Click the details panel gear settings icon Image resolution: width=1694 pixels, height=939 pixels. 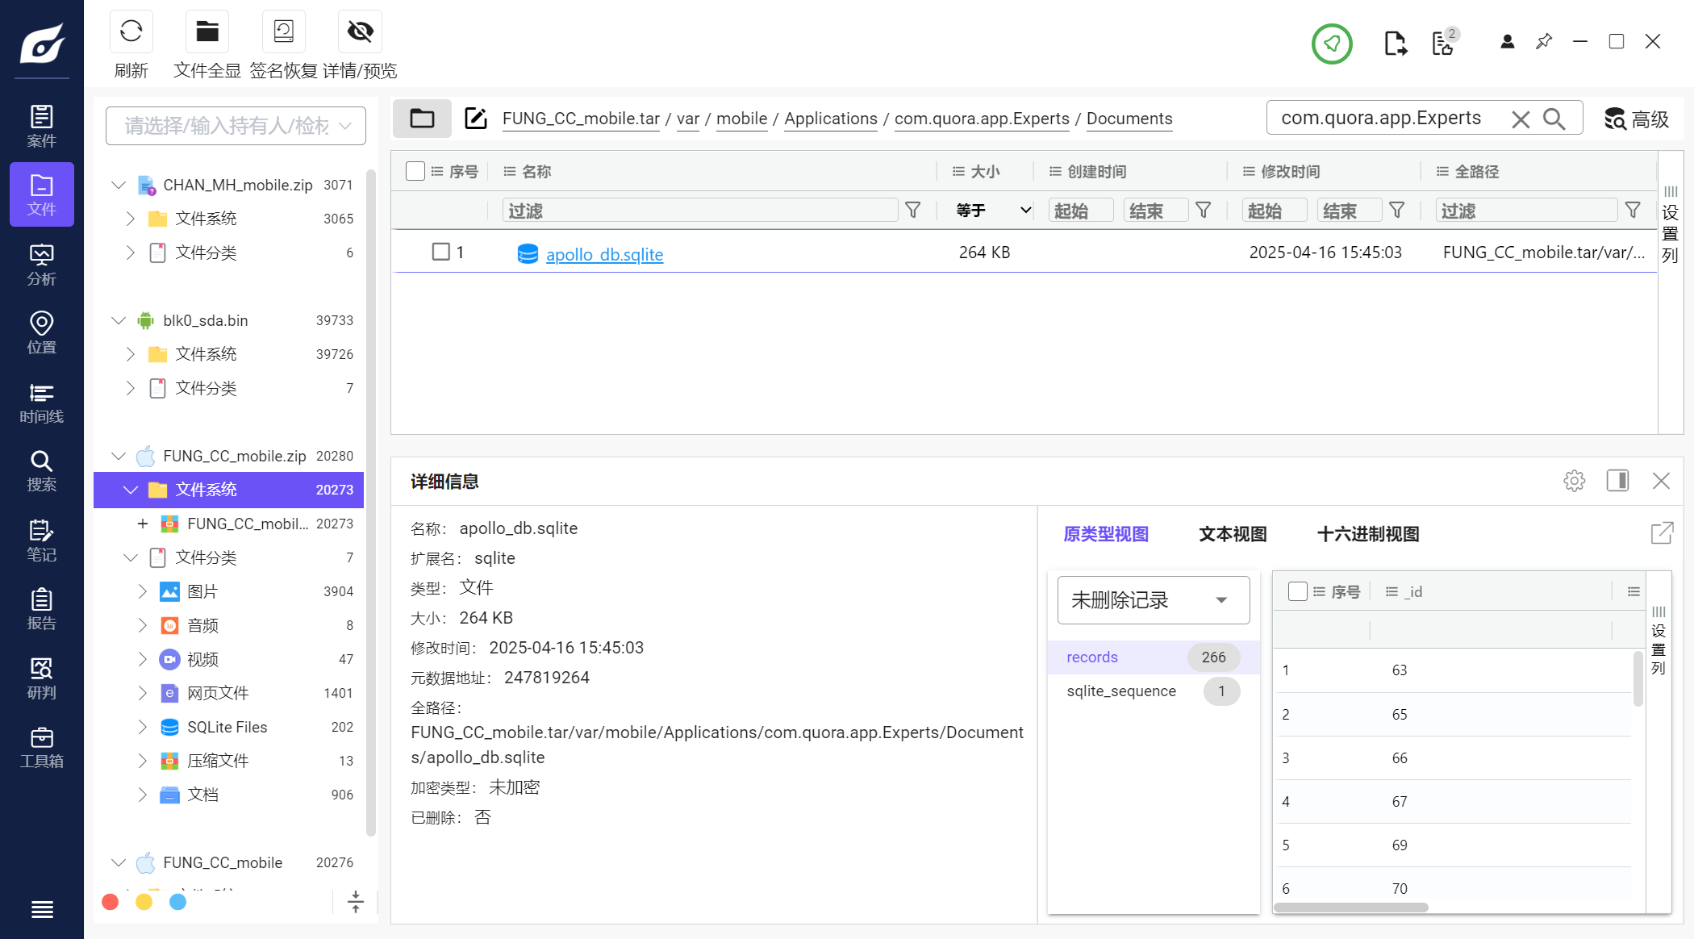1574,481
